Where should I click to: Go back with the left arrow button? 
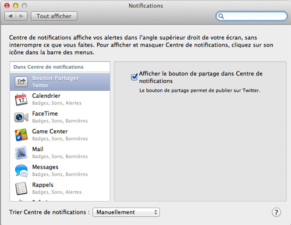click(10, 16)
